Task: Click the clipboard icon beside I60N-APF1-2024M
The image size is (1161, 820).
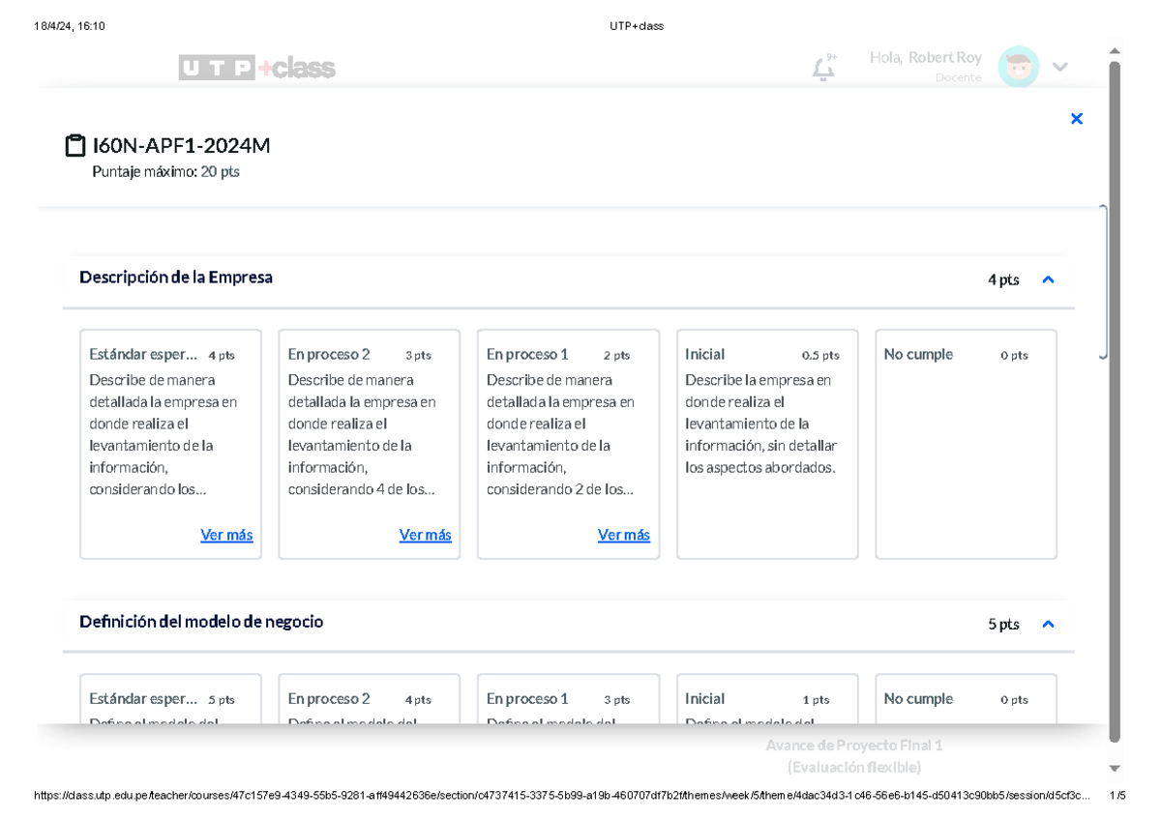Action: (74, 144)
